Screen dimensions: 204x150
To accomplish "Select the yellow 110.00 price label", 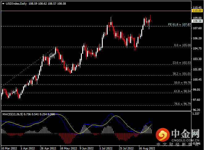I will click(x=197, y=11).
